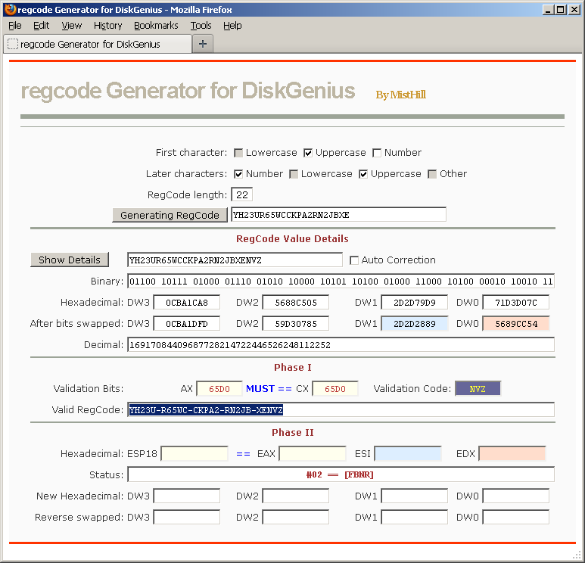Screen dimensions: 585x563
Task: Focus Reverse swapped DW3 field
Action: 186,517
